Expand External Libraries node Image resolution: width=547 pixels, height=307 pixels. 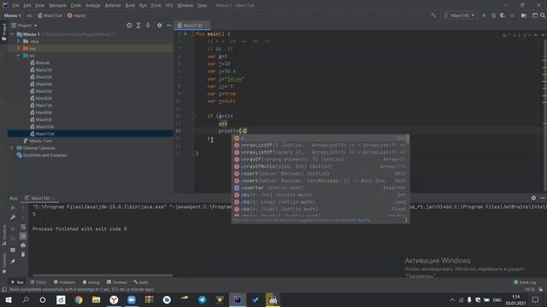(x=12, y=148)
